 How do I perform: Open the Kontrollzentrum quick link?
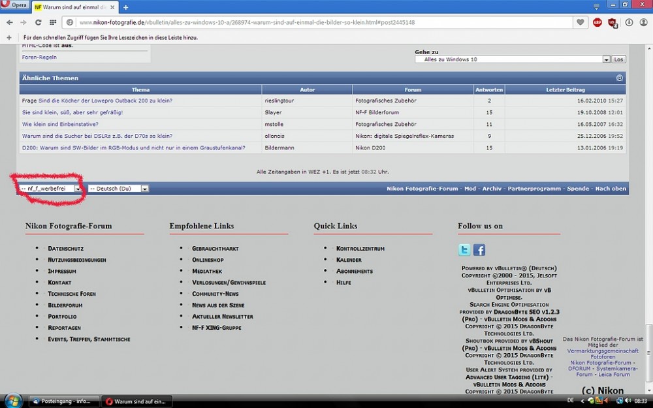pyautogui.click(x=360, y=249)
